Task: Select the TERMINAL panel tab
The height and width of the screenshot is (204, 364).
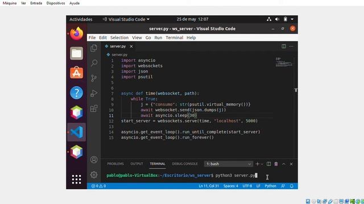Action: pyautogui.click(x=158, y=164)
